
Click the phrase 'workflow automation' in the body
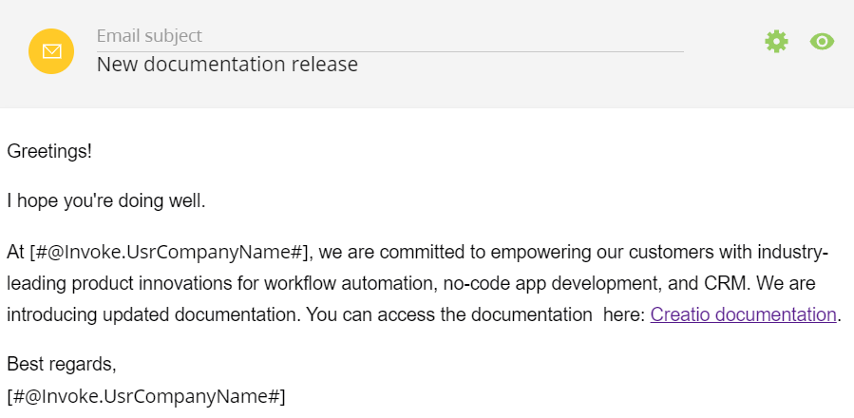(x=351, y=283)
